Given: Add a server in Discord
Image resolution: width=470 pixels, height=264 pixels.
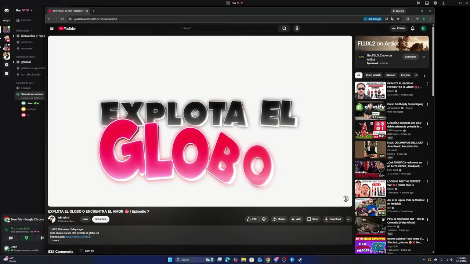Looking at the screenshot, I should pos(6,65).
